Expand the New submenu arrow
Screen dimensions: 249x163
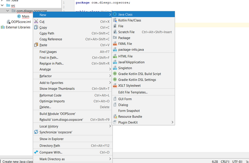[x=110, y=15]
